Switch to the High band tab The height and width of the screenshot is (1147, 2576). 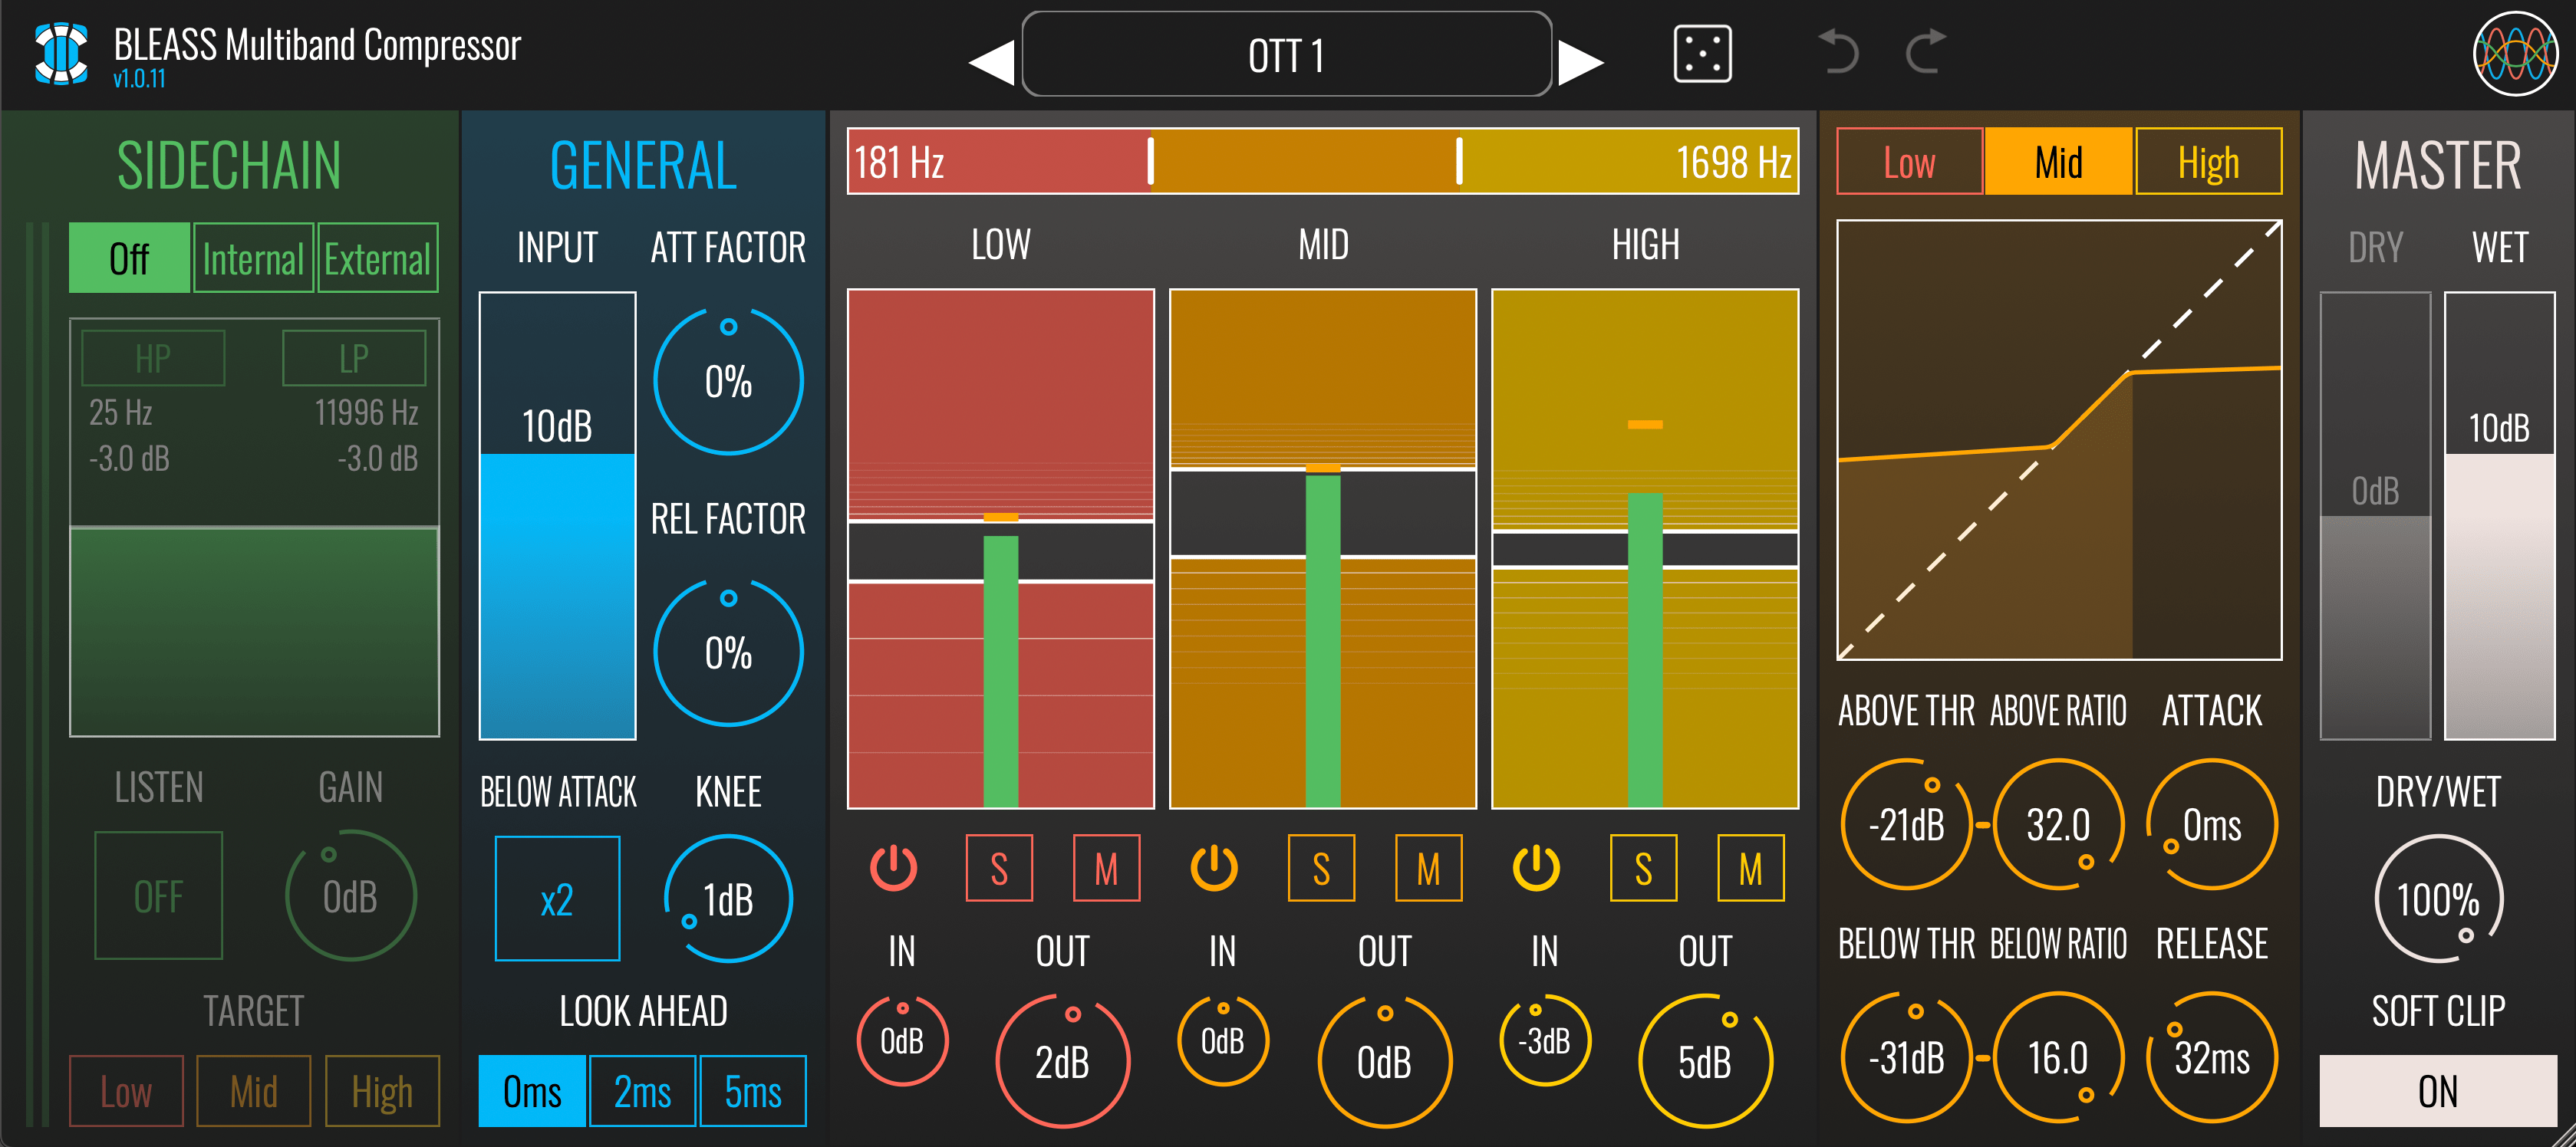[2208, 161]
